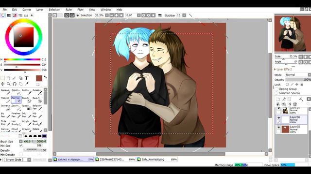Expand the Layer Effect section

coord(275,70)
